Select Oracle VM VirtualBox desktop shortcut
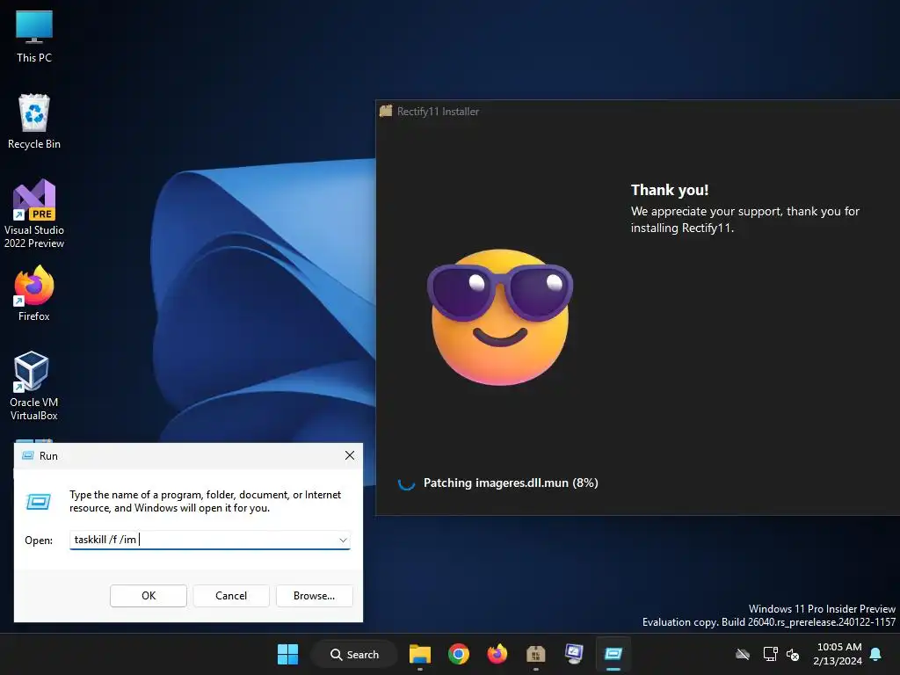 [x=34, y=386]
